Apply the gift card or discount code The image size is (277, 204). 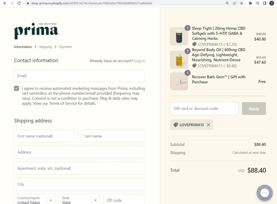click(254, 109)
